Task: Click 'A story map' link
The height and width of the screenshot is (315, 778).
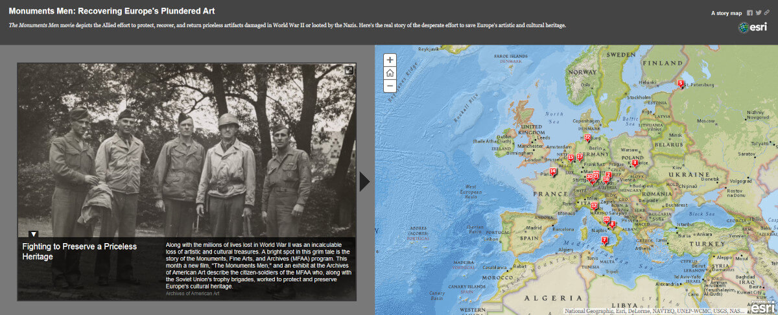Action: [726, 13]
